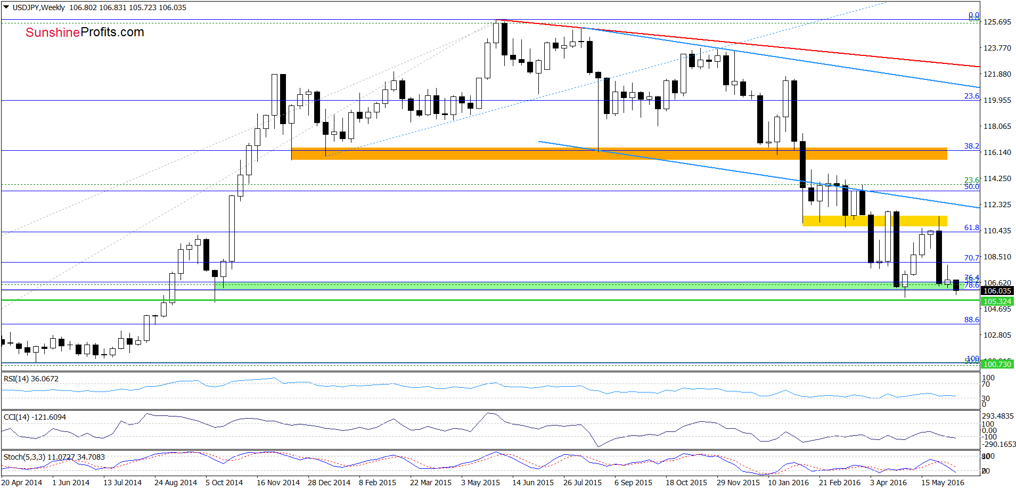
Task: Click the 293.4835 CCI scale label
Action: tap(998, 416)
